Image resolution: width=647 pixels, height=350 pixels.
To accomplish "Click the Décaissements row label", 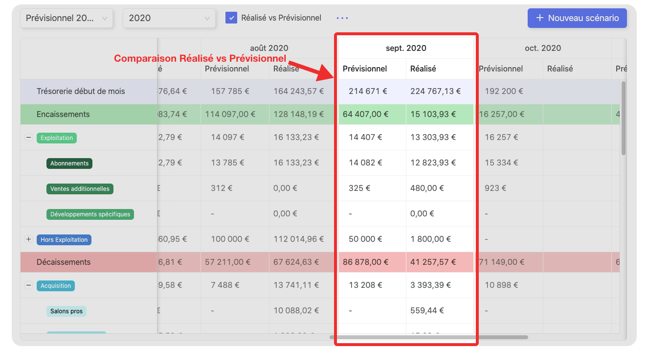I will click(x=64, y=262).
